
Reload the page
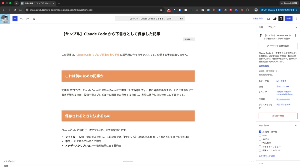(15, 10)
